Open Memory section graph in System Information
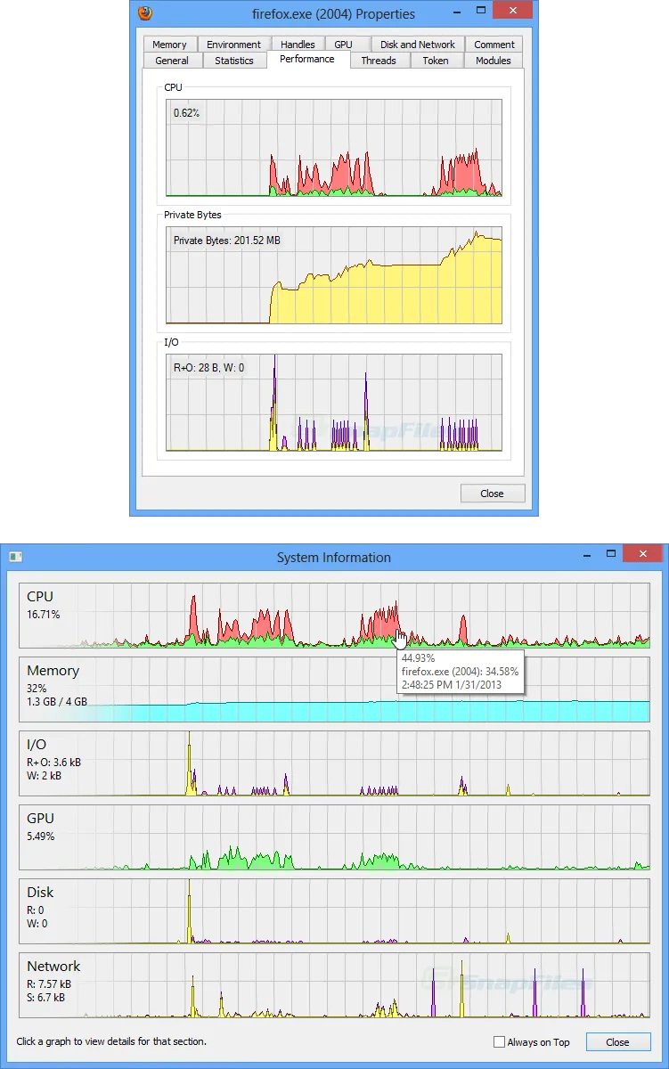 tap(334, 690)
